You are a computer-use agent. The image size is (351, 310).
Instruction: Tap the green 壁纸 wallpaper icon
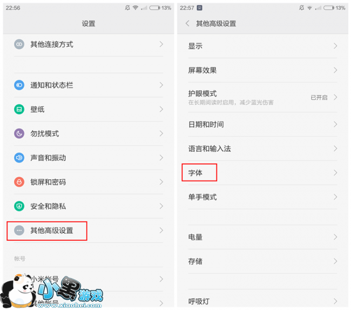[x=19, y=109]
